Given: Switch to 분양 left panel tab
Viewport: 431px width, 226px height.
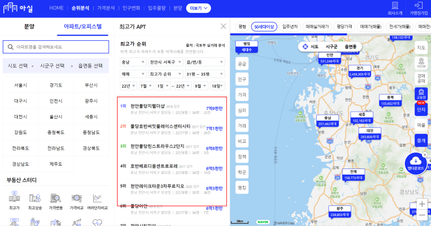Looking at the screenshot, I should (29, 26).
